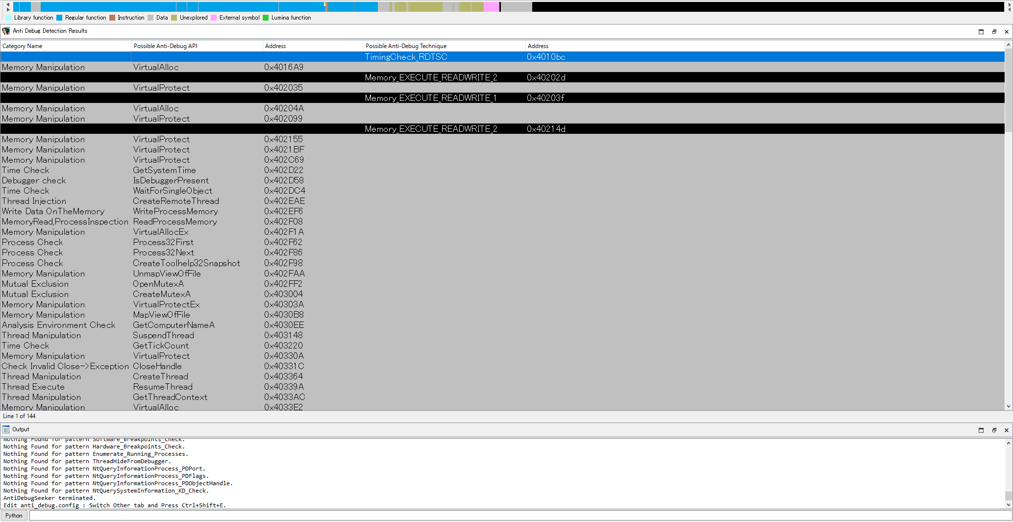Screen dimensions: 1013x522
Task: Click the Data legend swatch
Action: [150, 18]
